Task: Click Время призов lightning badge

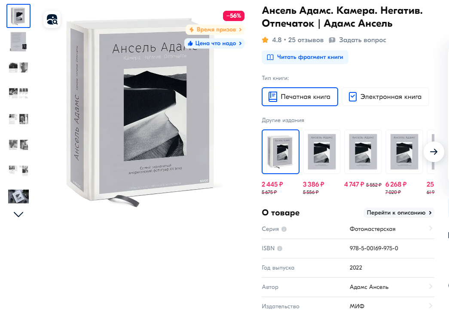Action: point(215,30)
